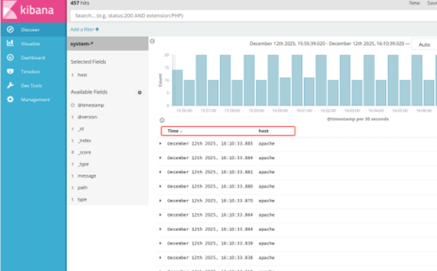Select Discover in the sidebar
This screenshot has width=437, height=271.
point(33,30)
